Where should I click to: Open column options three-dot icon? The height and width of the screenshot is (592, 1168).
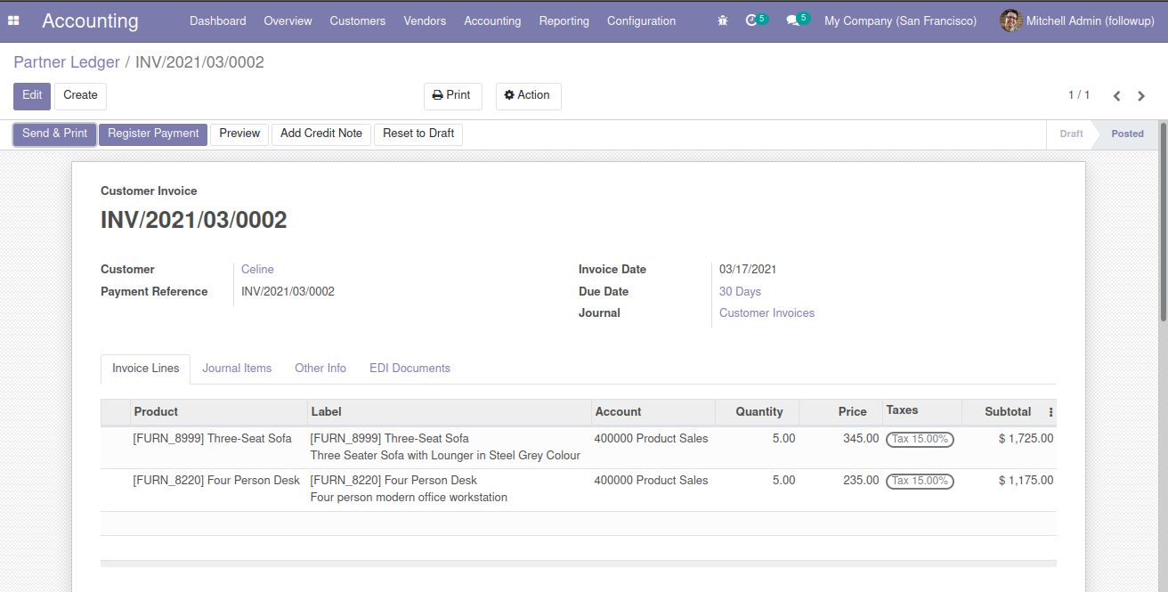pyautogui.click(x=1050, y=412)
